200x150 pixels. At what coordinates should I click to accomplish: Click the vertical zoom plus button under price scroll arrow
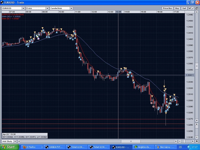[x=196, y=124]
